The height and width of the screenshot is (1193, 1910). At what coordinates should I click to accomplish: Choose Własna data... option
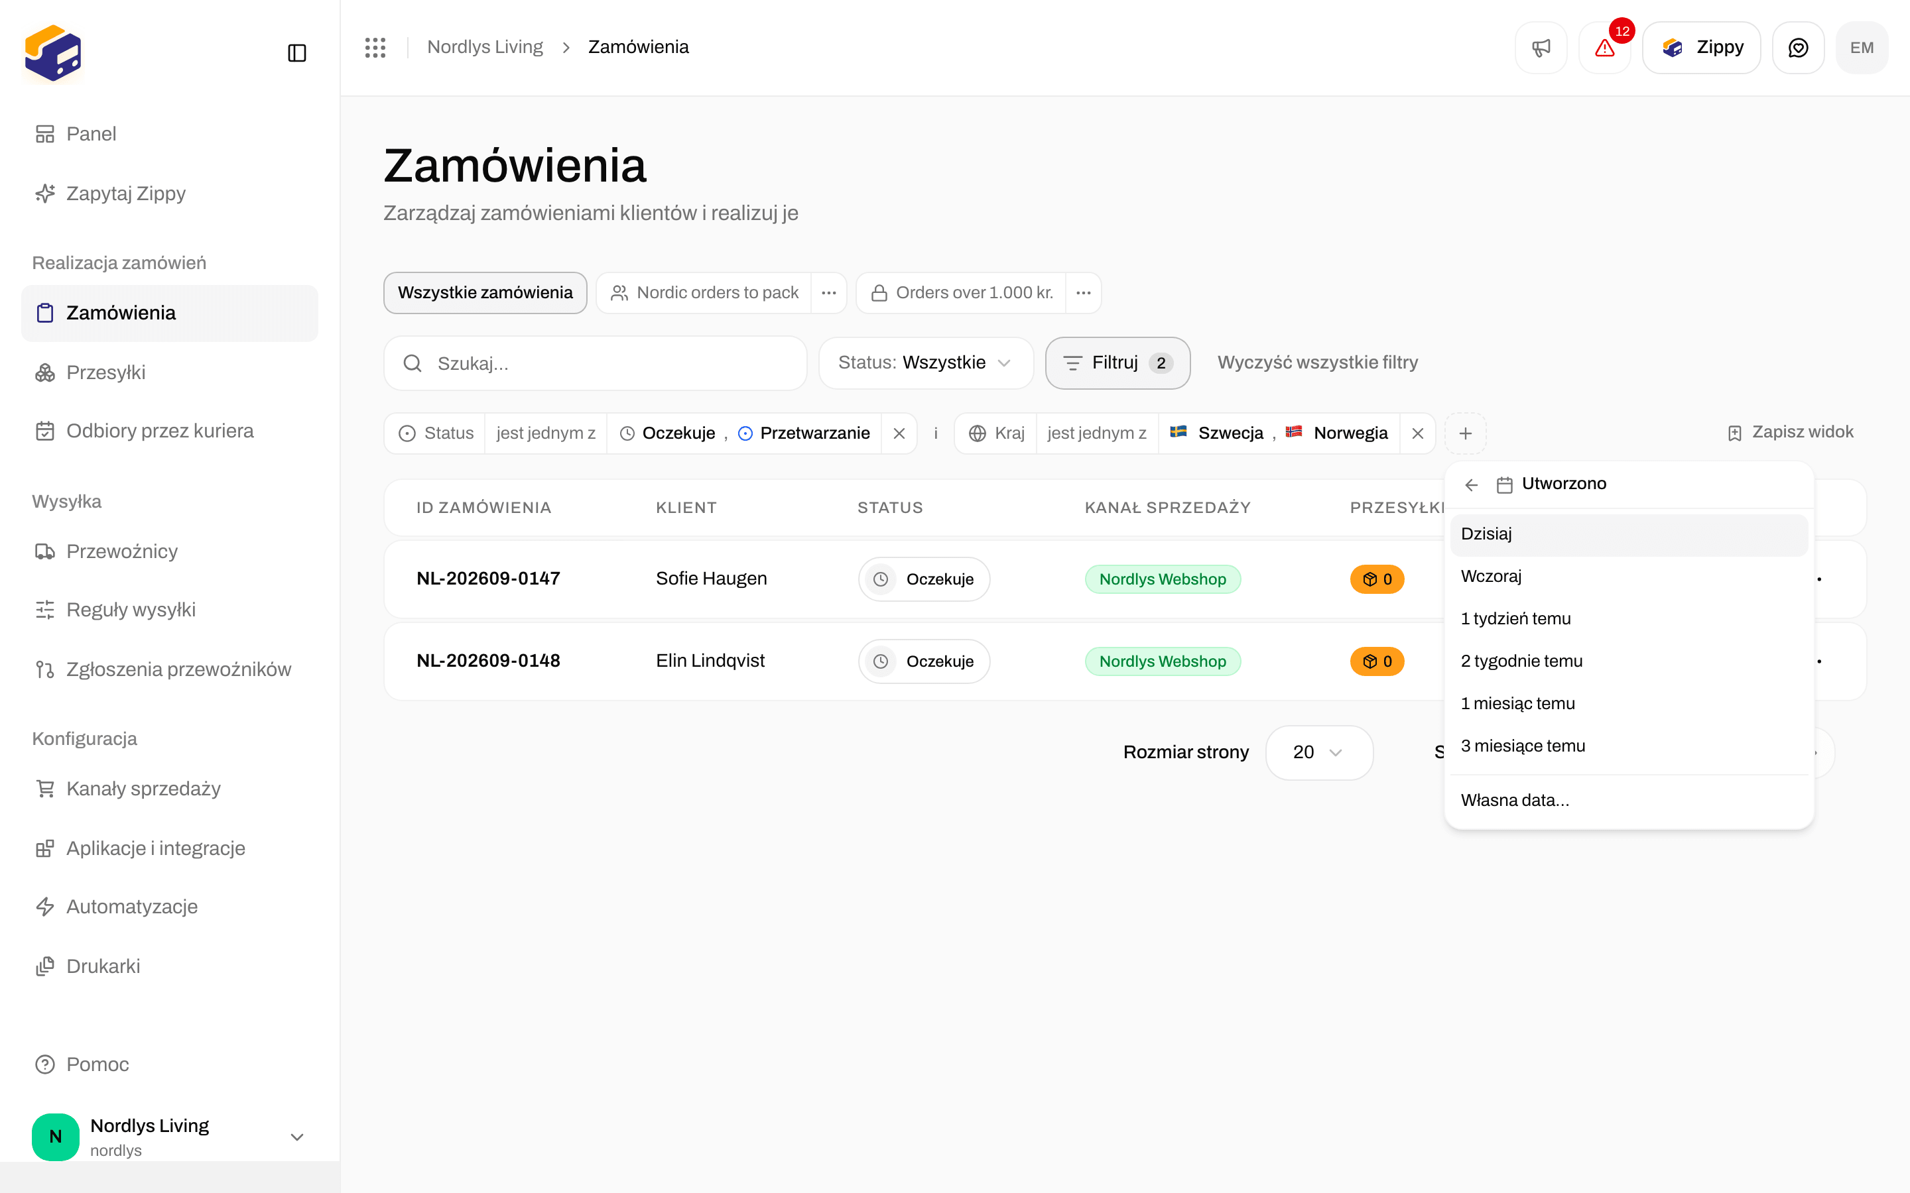[x=1629, y=800]
